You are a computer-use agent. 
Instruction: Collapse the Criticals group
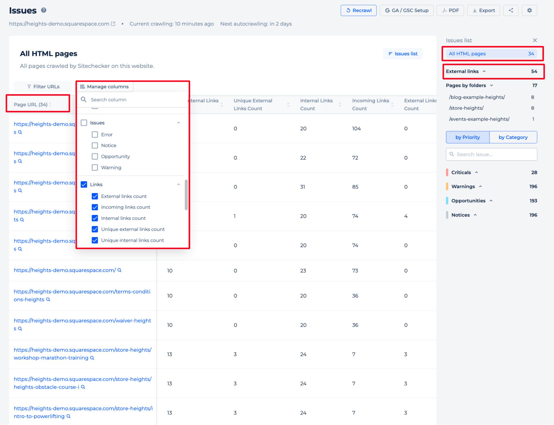click(476, 173)
